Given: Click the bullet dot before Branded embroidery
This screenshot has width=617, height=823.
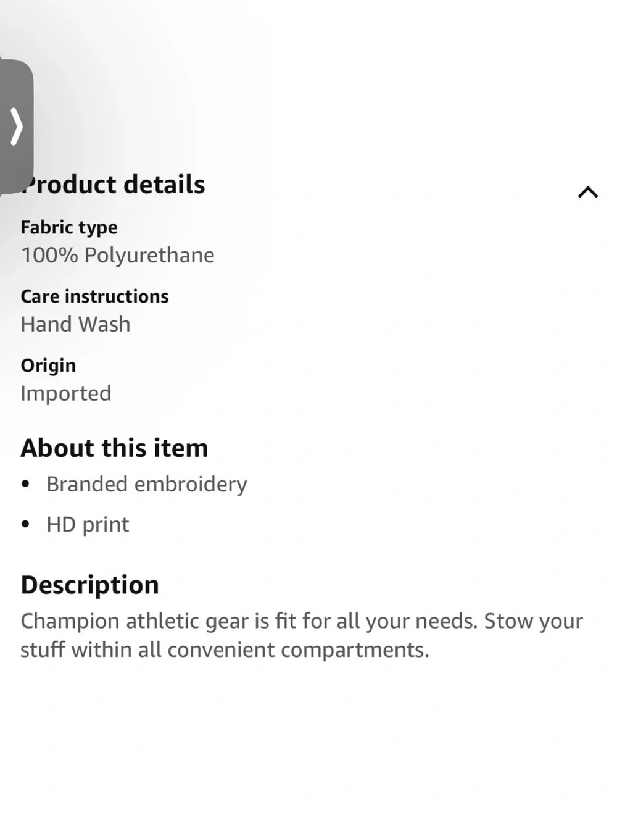Looking at the screenshot, I should (25, 485).
